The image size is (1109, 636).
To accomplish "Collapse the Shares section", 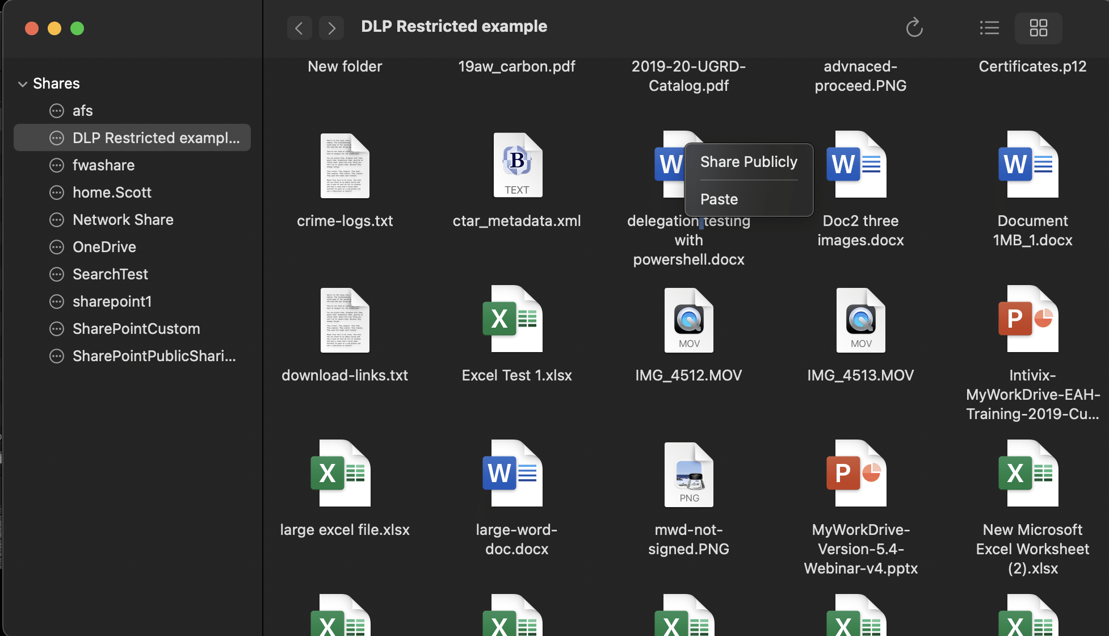I will tap(23, 84).
